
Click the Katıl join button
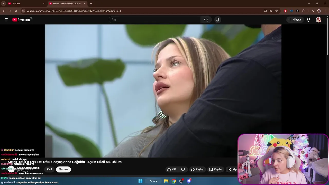pos(49,169)
